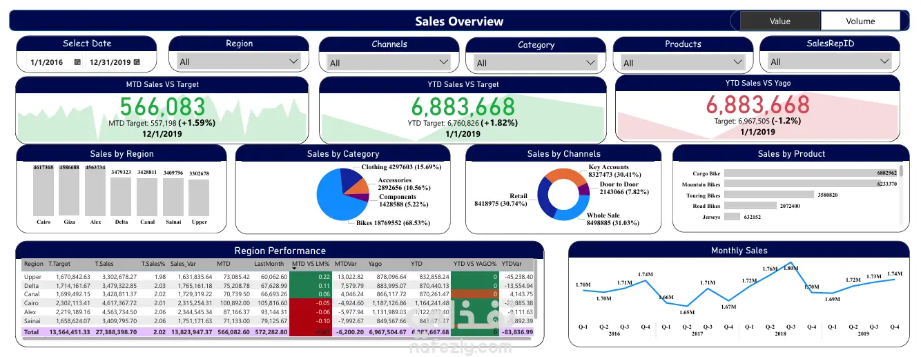
Task: Select the Cargo Bike product bar
Action: [810, 173]
